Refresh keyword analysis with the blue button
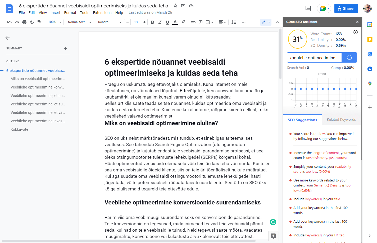 [x=349, y=58]
